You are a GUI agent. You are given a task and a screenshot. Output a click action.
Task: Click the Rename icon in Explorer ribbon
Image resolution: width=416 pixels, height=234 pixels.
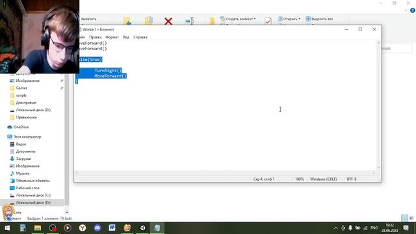[190, 21]
